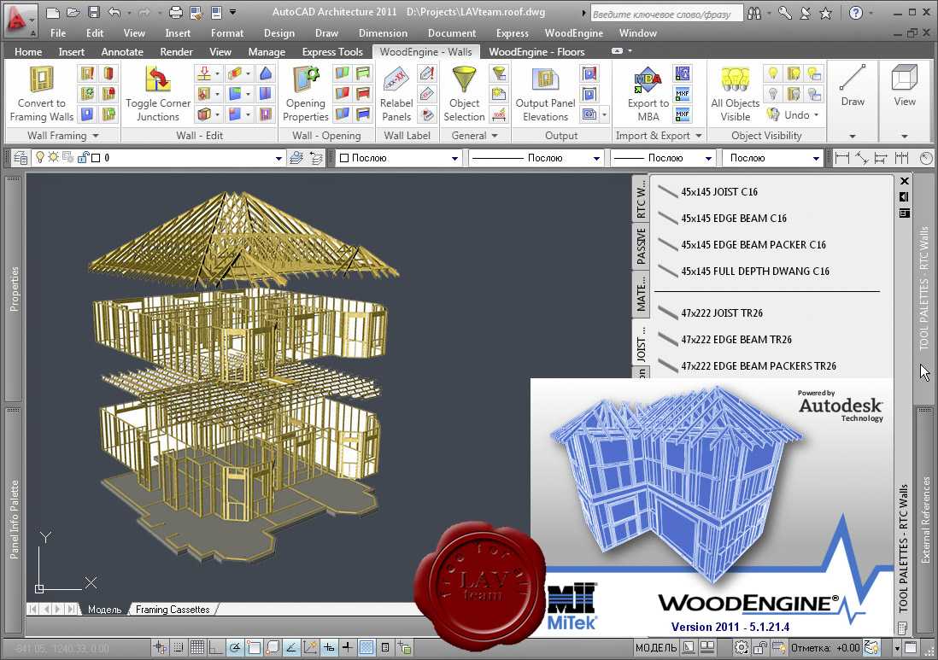Viewport: 938px width, 660px height.
Task: Open the lineweight Послою dropdown
Action: (x=663, y=159)
